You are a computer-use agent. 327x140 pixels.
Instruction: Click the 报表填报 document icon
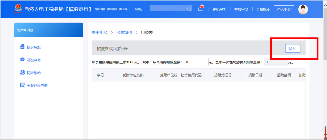point(22,47)
